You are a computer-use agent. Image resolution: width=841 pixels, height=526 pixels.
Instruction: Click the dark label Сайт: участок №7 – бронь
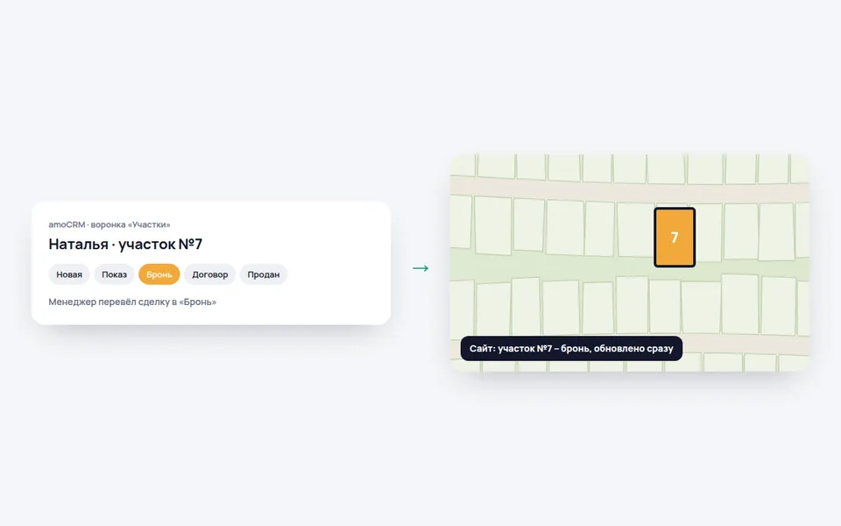571,348
